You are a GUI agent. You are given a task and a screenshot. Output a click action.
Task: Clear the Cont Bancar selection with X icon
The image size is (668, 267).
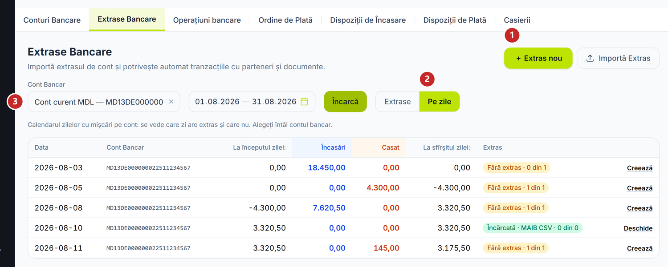(171, 102)
